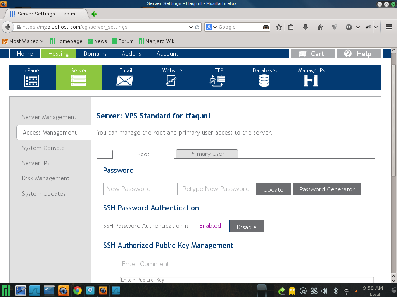397x297 pixels.
Task: Open the Databases cylinder icon
Action: 264,80
